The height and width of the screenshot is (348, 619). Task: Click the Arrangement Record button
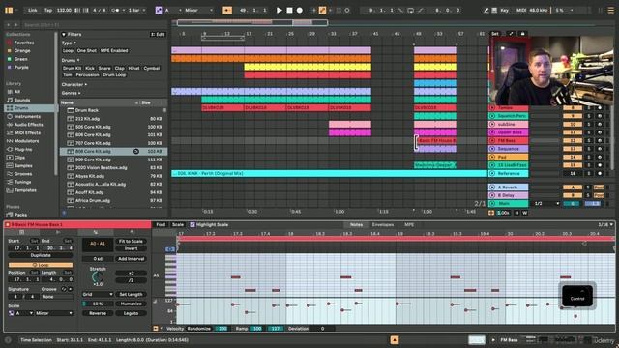tap(300, 10)
